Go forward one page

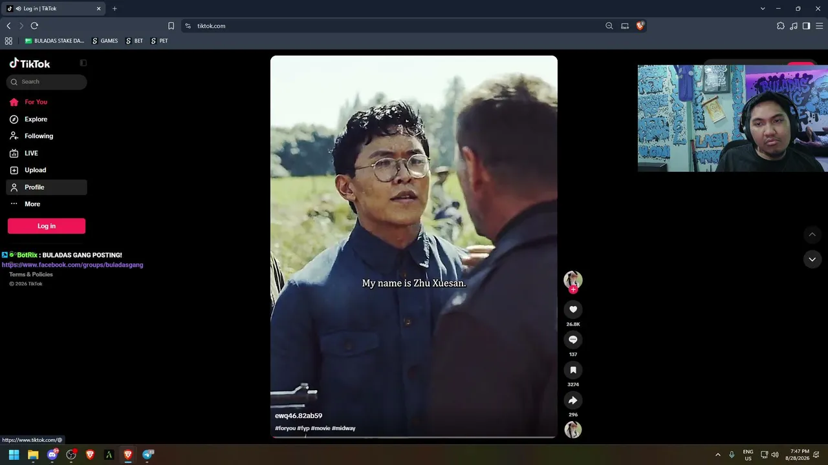coord(21,26)
